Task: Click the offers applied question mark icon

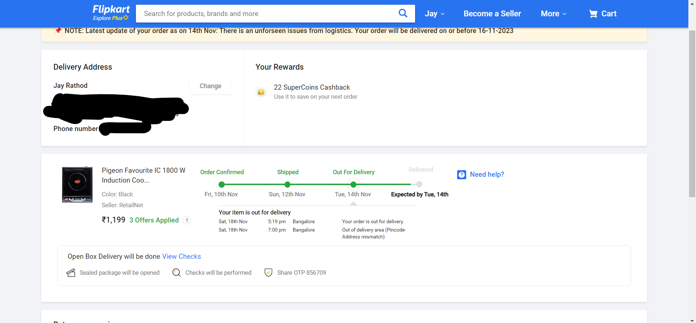Action: [187, 220]
